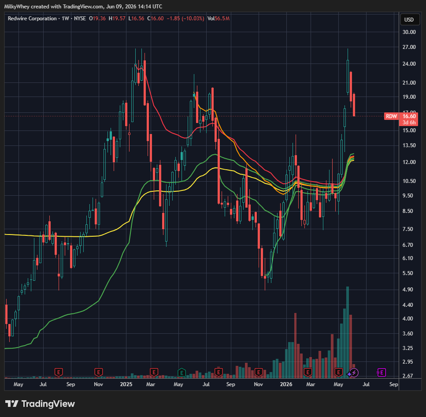Click the red earnings marker at May 2026

pos(338,372)
